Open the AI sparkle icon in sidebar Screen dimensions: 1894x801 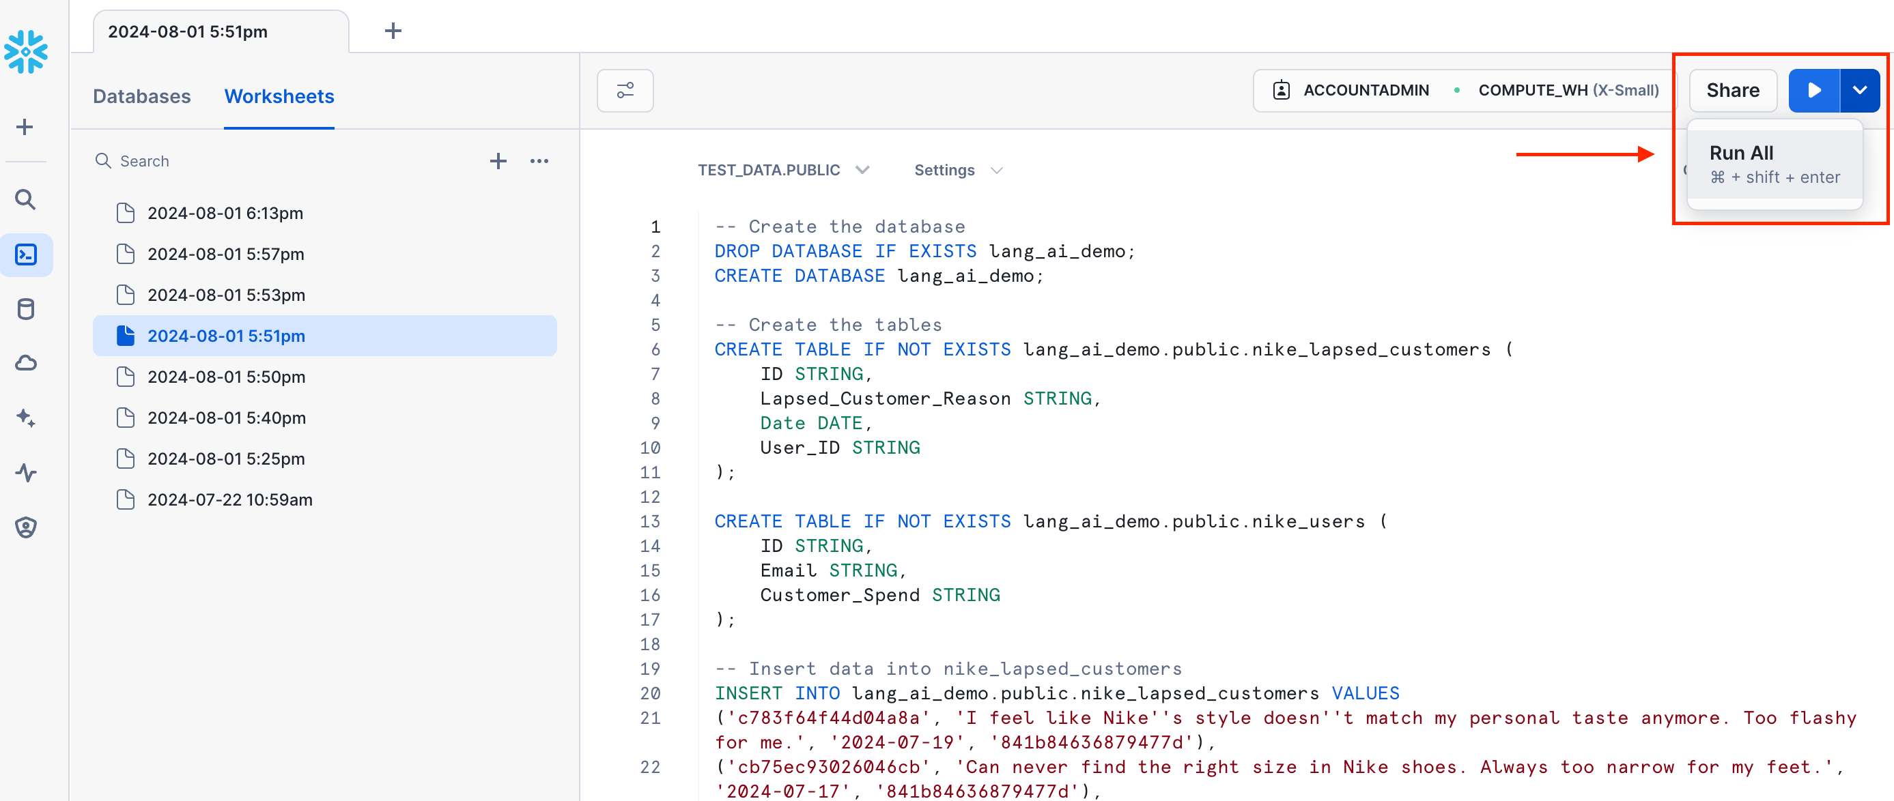tap(26, 418)
